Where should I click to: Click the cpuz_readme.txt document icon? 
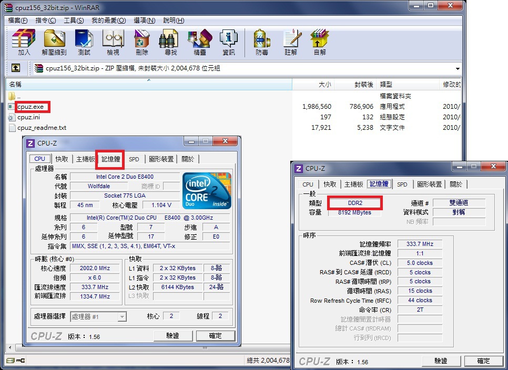click(12, 128)
